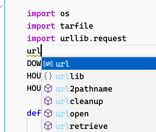Click the import keyword before tarfile
The height and width of the screenshot is (132, 156).
tap(41, 26)
